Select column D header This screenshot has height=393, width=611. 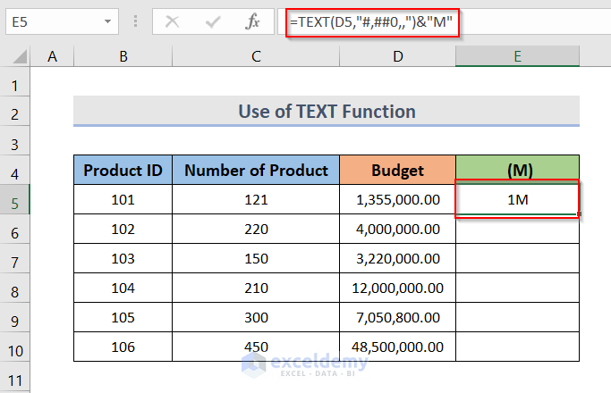tap(397, 57)
